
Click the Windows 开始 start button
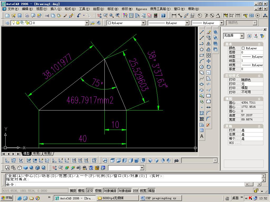coord(7,198)
